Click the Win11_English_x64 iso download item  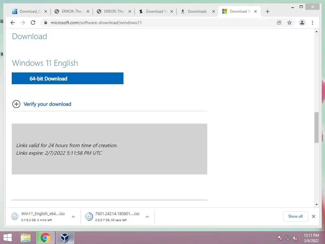(43, 217)
